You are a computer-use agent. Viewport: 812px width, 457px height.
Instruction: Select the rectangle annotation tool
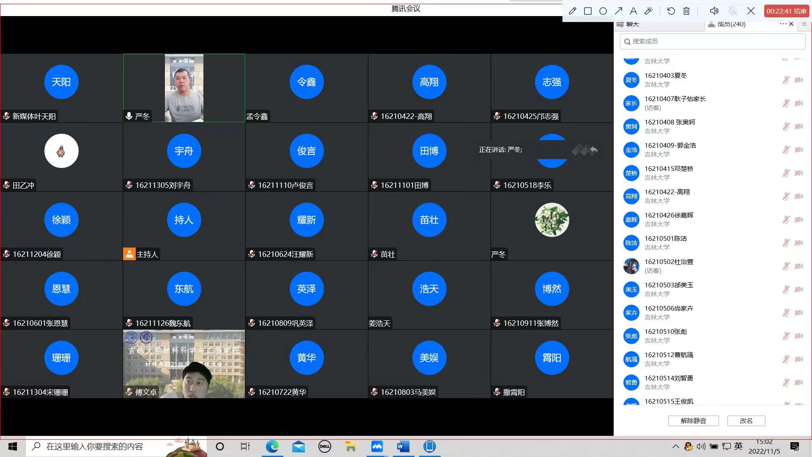click(x=588, y=11)
